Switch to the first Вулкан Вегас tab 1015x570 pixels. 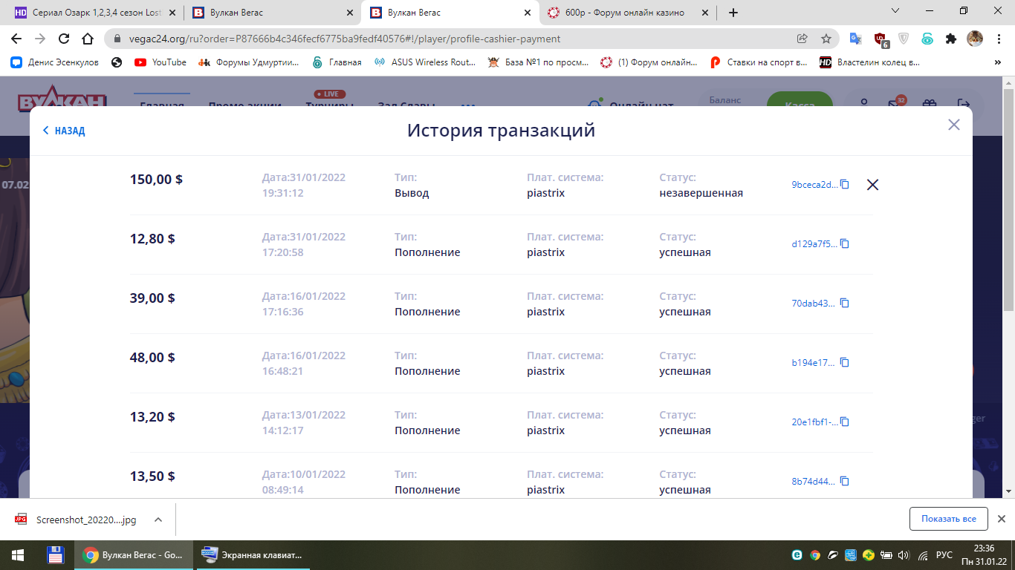(271, 13)
